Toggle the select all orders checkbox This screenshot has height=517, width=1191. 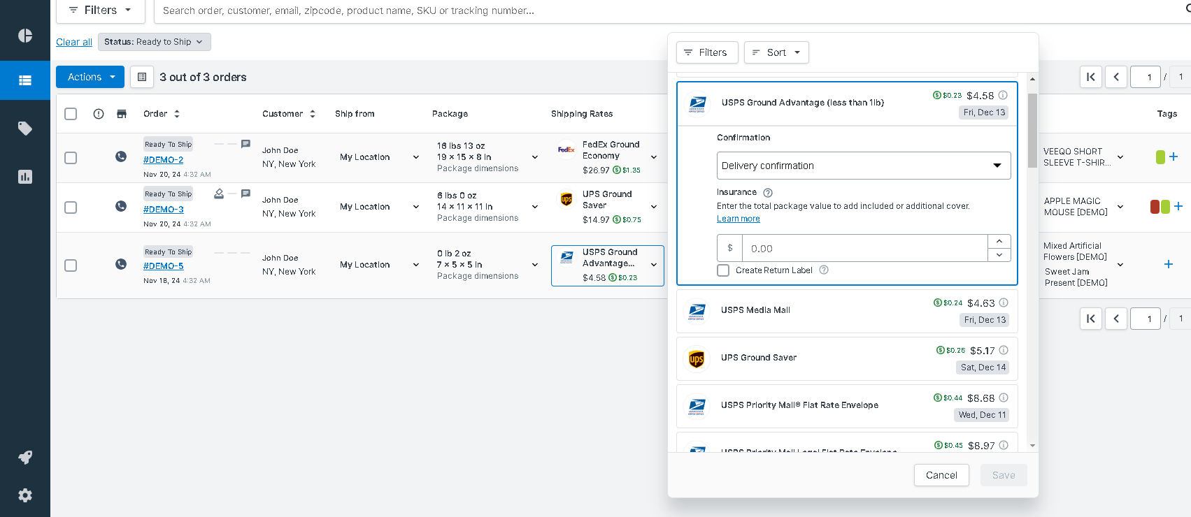tap(71, 114)
